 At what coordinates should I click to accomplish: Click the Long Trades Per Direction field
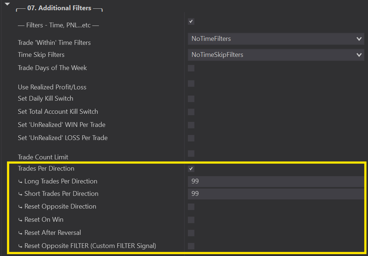[x=276, y=181]
